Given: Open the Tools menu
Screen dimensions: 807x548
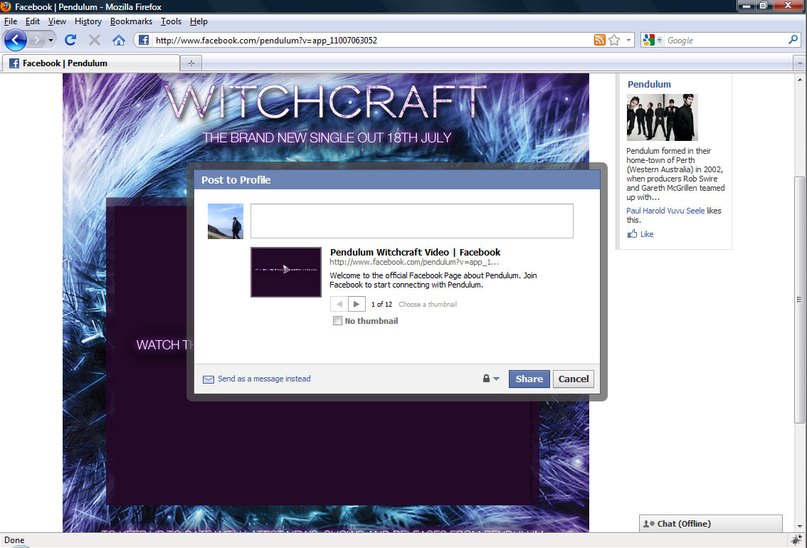Looking at the screenshot, I should tap(171, 21).
